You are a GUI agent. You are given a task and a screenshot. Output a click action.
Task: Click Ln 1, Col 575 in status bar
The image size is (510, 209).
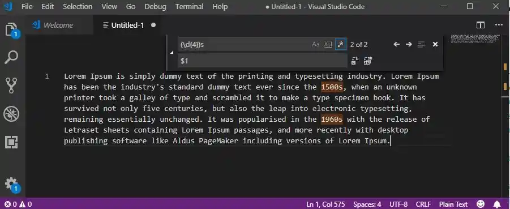point(325,204)
